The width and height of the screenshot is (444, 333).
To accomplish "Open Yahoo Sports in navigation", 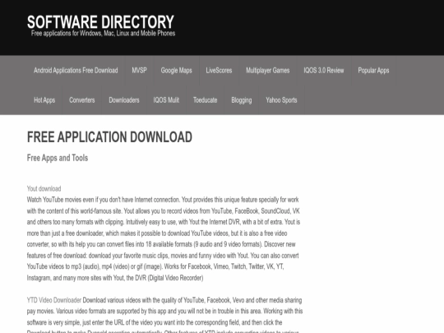I will pos(281,100).
